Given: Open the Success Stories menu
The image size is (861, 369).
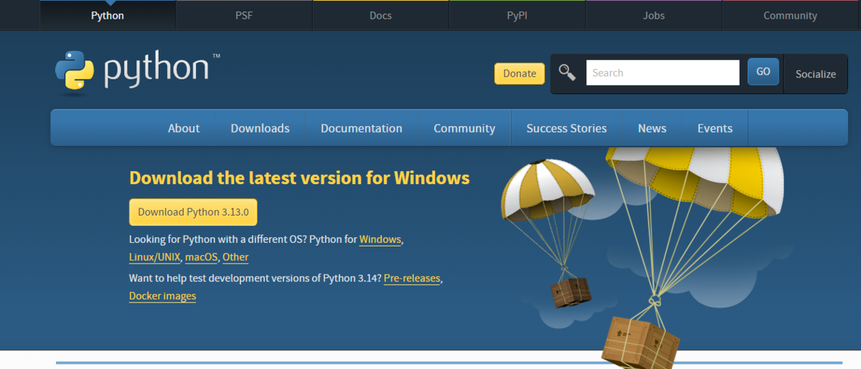Looking at the screenshot, I should coord(567,128).
